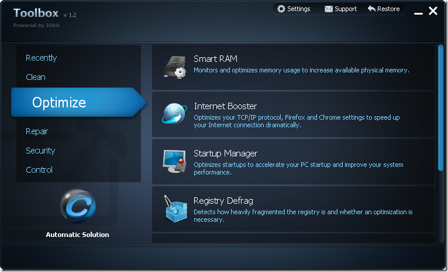Click the Support envelope icon

329,9
